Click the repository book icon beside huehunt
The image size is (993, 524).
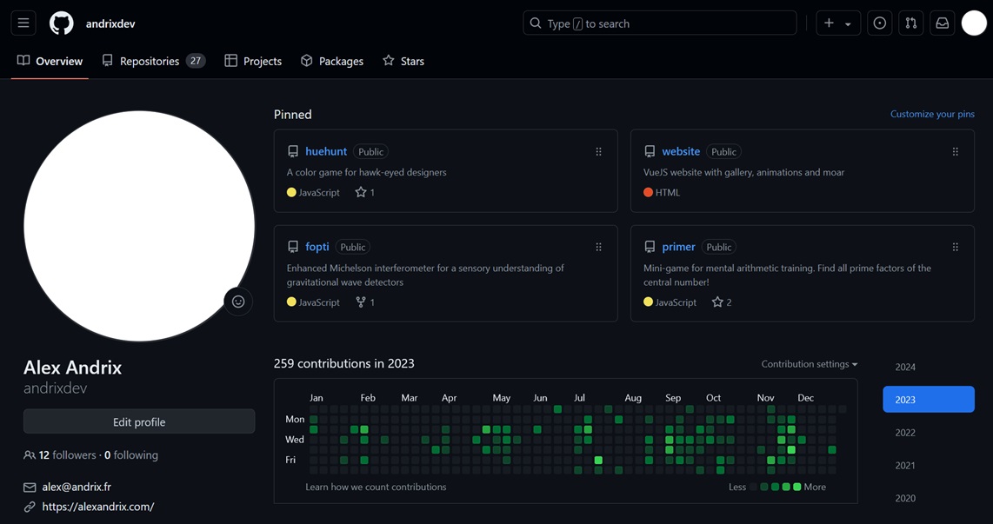pyautogui.click(x=293, y=150)
